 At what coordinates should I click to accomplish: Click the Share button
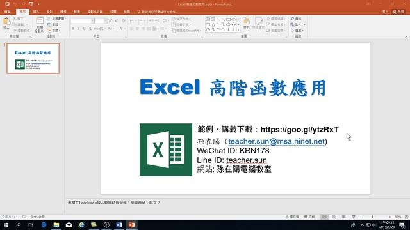pyautogui.click(x=398, y=11)
